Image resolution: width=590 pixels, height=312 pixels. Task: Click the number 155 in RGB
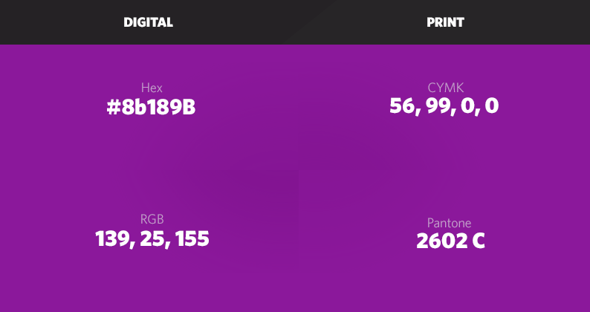pos(192,239)
